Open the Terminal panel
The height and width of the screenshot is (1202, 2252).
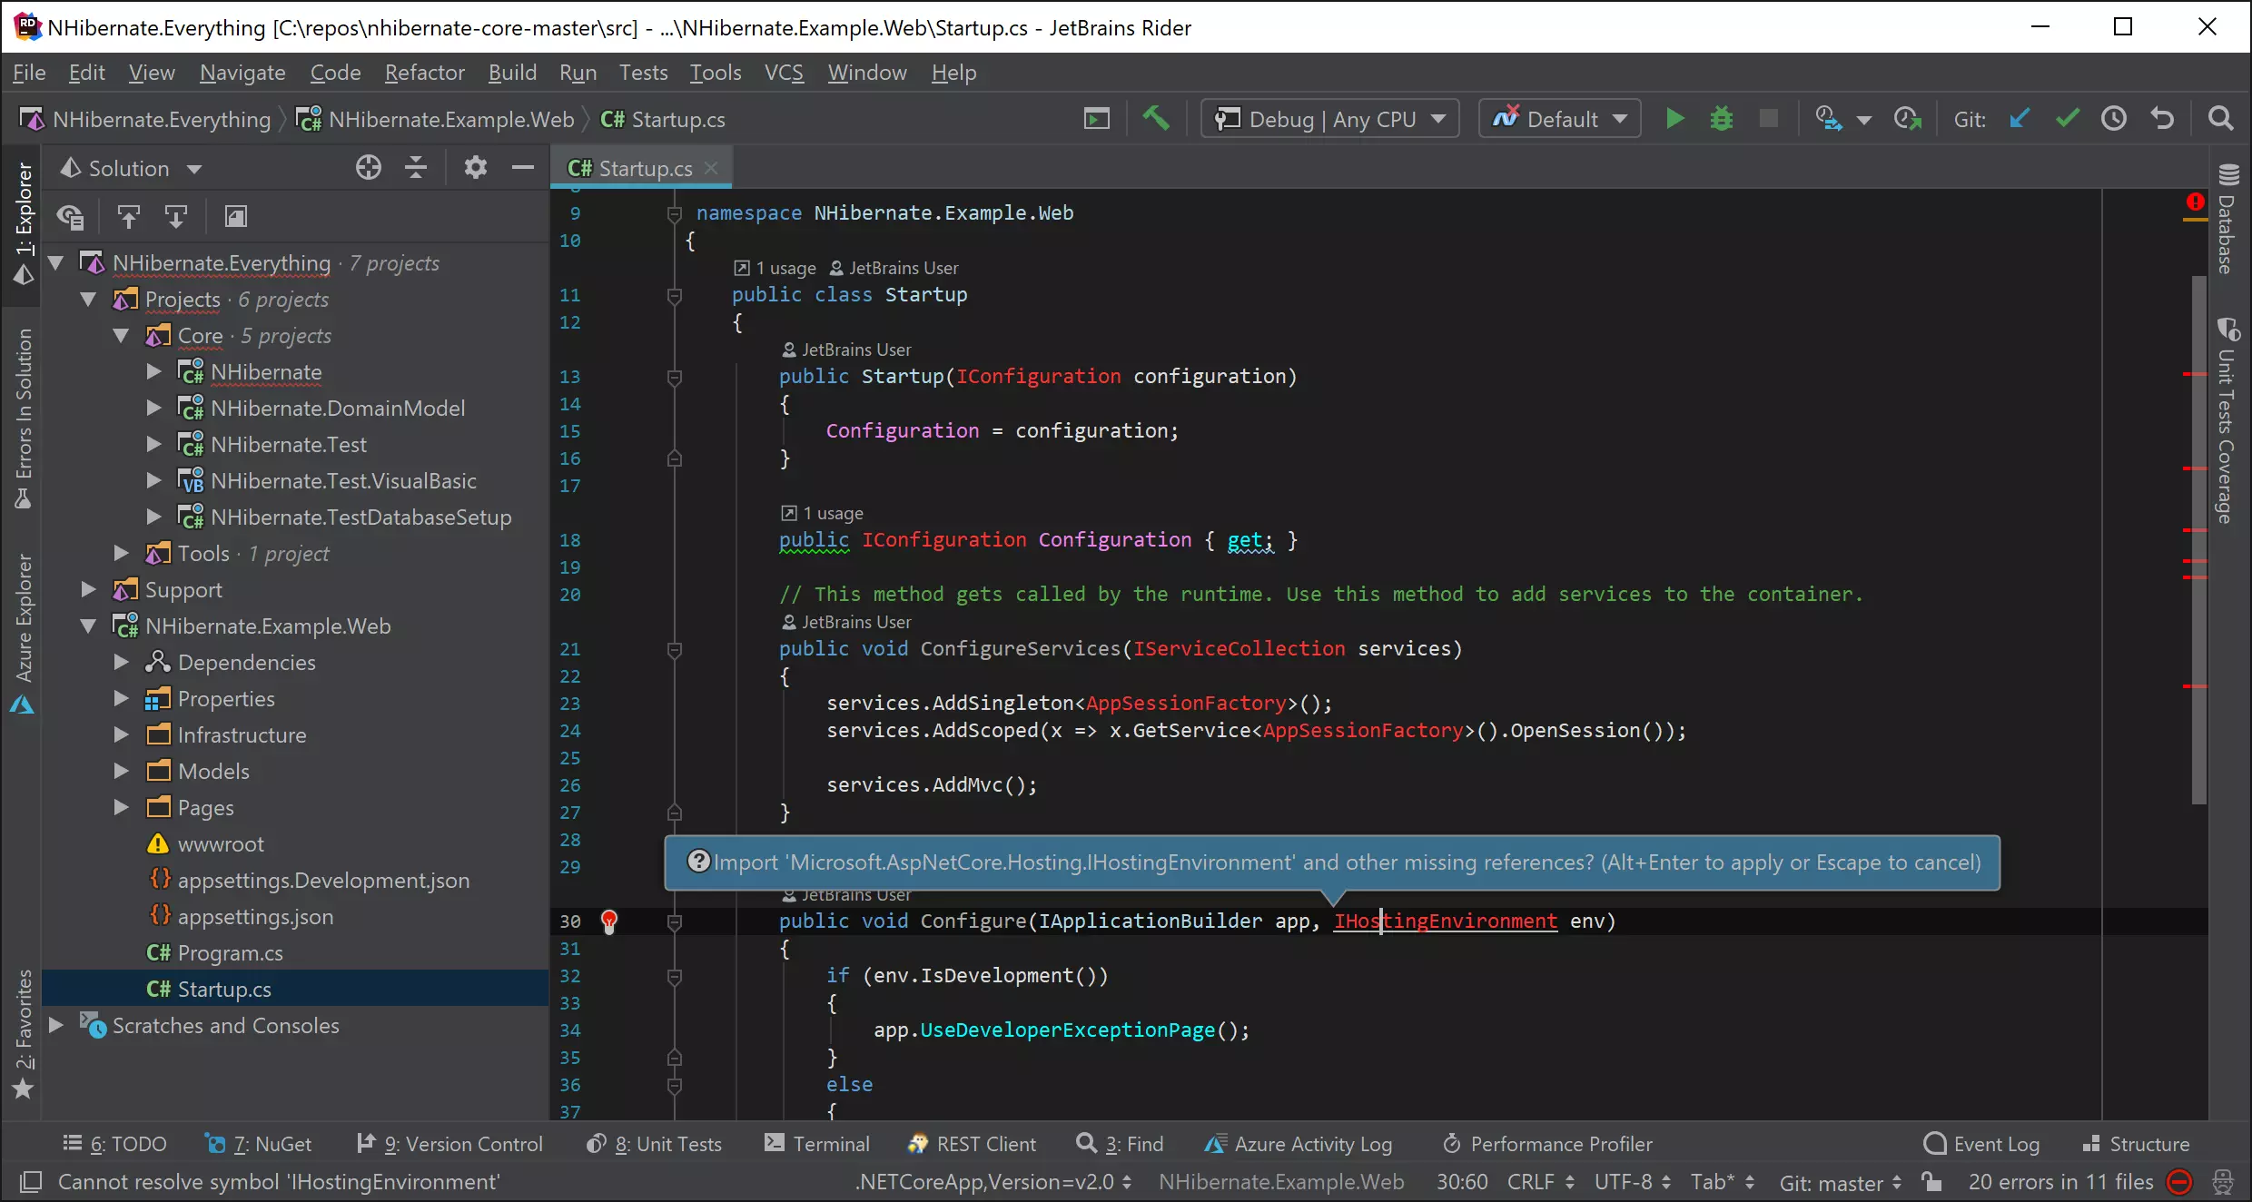816,1144
